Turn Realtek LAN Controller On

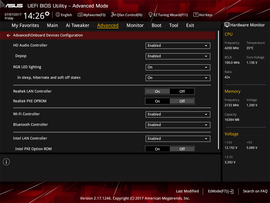(157, 91)
